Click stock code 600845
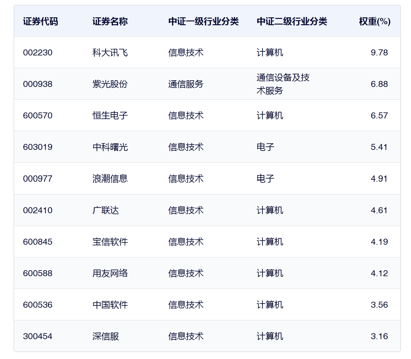 pos(38,242)
